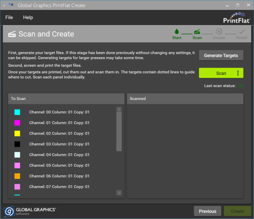The height and width of the screenshot is (219, 254).
Task: Start scanning with the green Scan button
Action: (217, 73)
